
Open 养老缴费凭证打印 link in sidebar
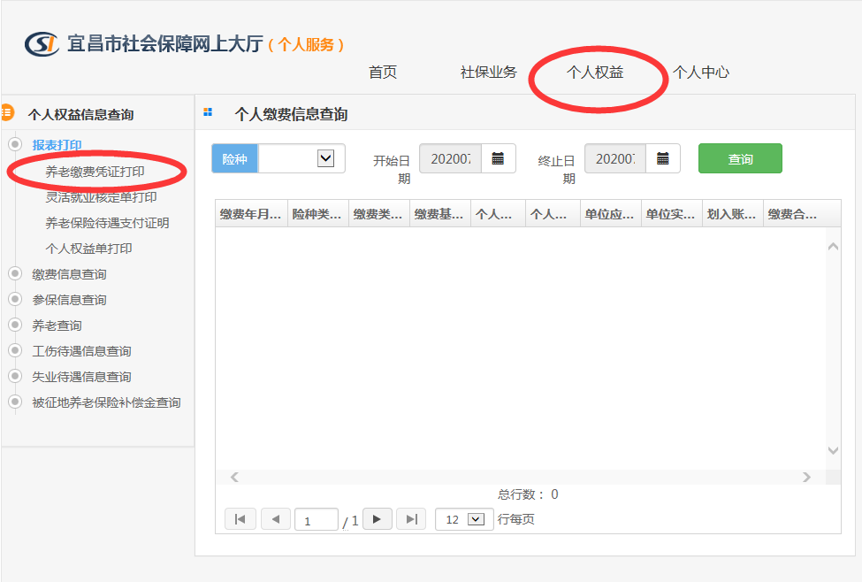pos(95,172)
